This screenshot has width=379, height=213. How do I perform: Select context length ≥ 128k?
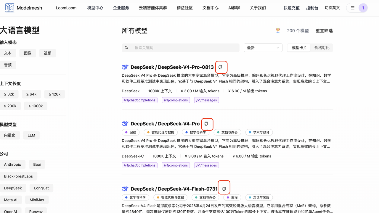[54, 94]
